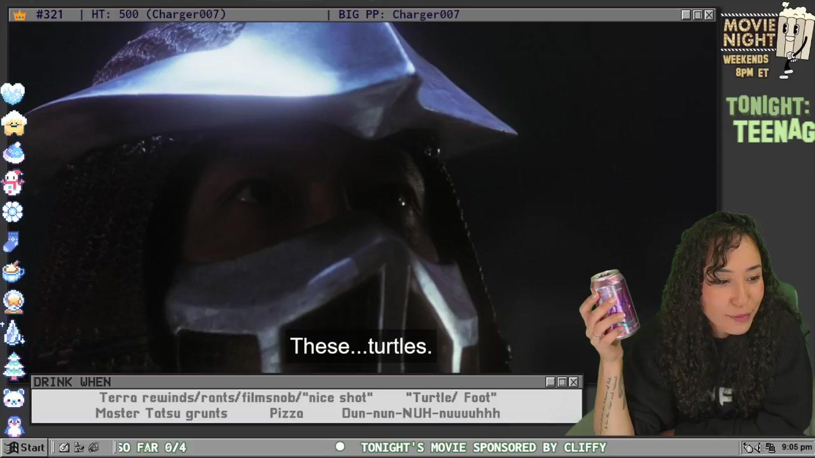Close the DRINK WHEN window
The width and height of the screenshot is (815, 458).
pos(573,382)
